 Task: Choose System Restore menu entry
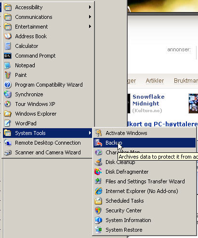click(145, 230)
